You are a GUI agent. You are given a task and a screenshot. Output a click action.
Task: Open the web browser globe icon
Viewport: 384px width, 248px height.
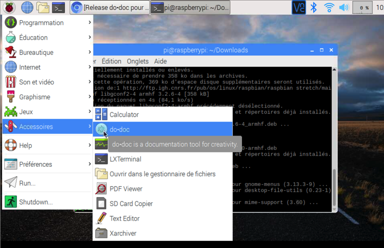[x=27, y=7]
